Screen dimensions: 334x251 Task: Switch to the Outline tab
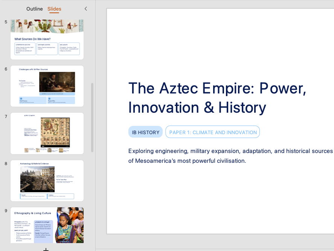34,9
